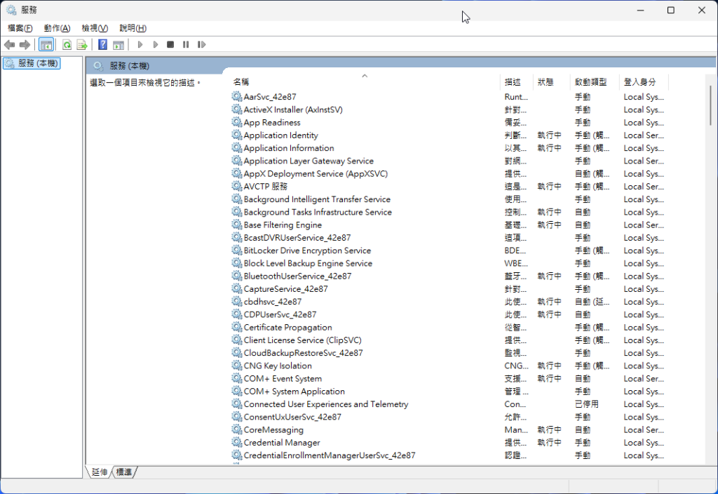Click the Back arrow in toolbar

click(10, 45)
